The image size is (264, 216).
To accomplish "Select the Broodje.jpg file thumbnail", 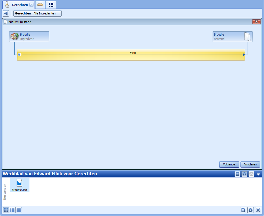I will point(19,185).
